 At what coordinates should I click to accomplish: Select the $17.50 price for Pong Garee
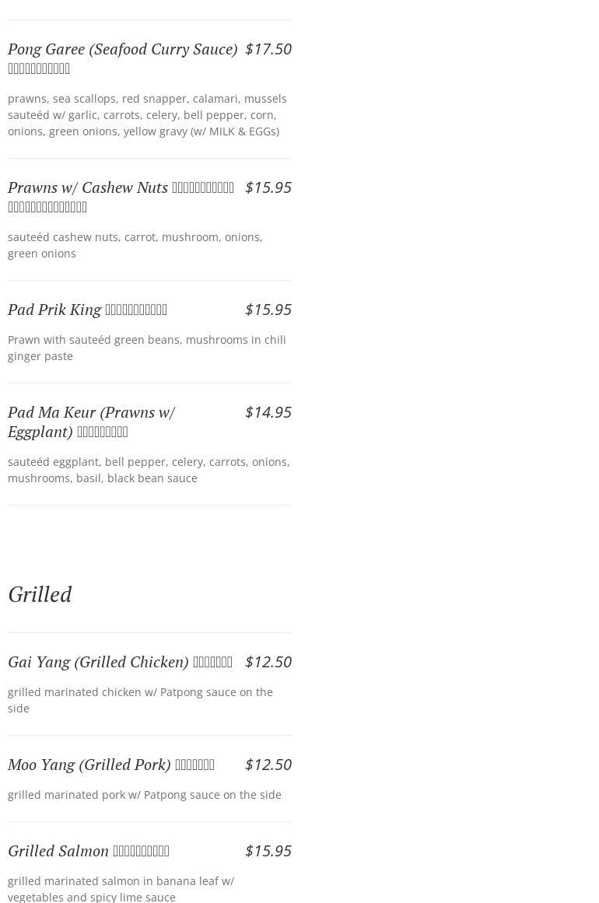[268, 49]
